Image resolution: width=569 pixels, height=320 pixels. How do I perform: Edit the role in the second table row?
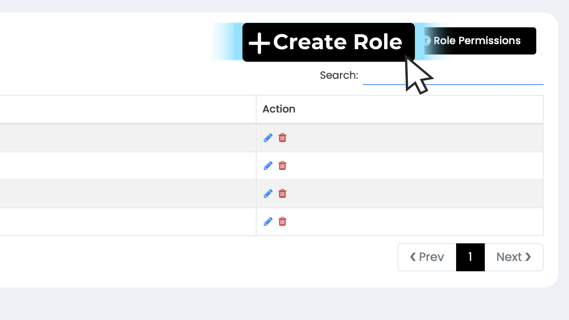click(268, 166)
